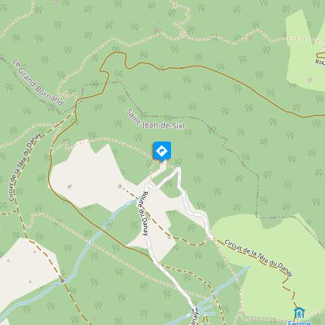This screenshot has height=325, width=325.
Task: Click the small building marker in the large white clearing
Action: 69,186
